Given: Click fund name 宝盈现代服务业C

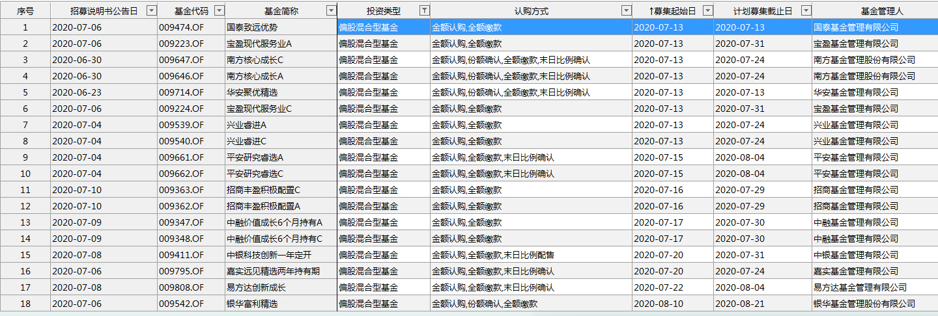Looking at the screenshot, I should 259,109.
